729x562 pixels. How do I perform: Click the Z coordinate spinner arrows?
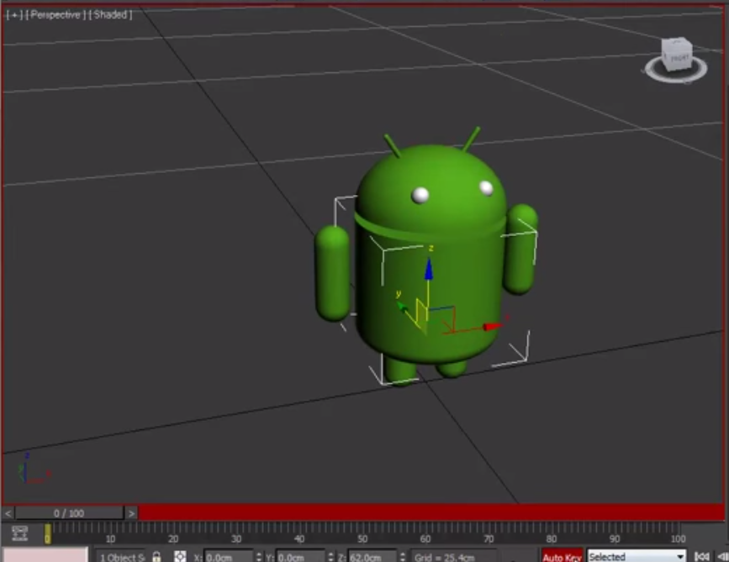coord(403,557)
